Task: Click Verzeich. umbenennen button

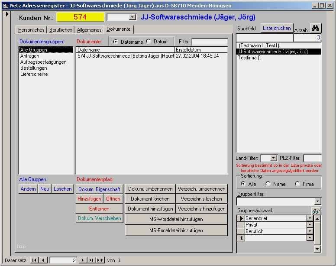Action: coord(201,189)
